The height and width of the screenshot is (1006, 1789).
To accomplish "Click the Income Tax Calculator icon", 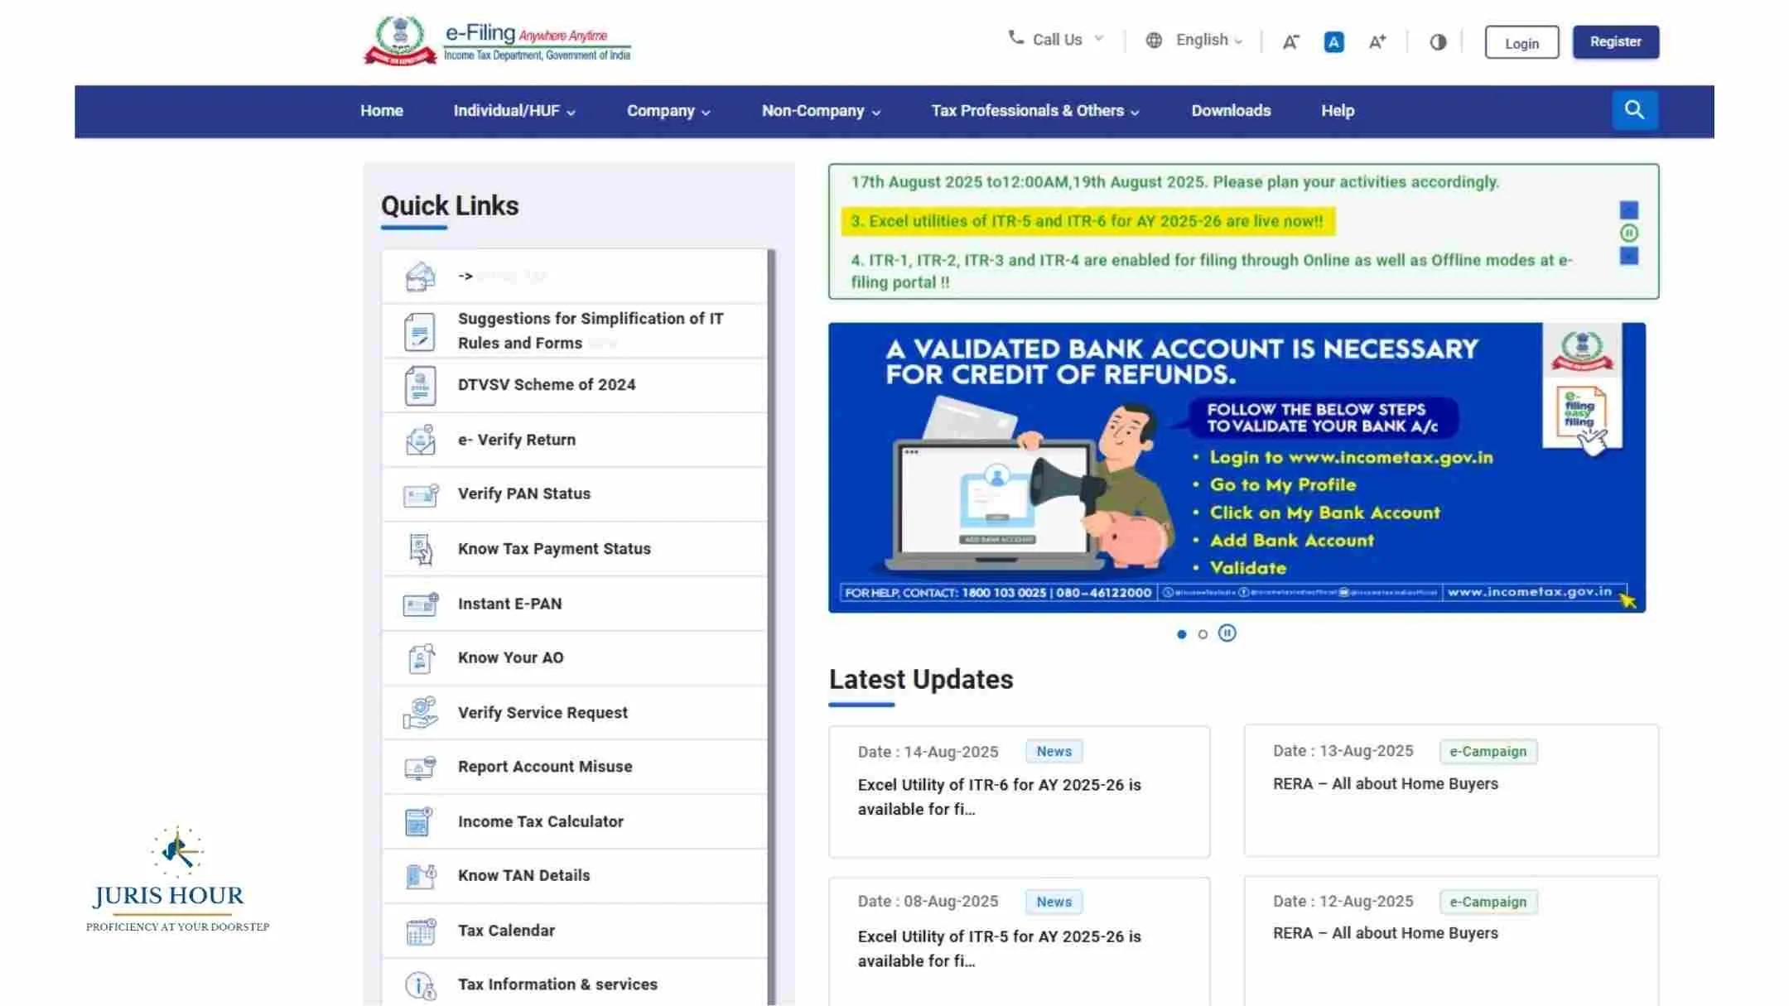I will tap(420, 821).
